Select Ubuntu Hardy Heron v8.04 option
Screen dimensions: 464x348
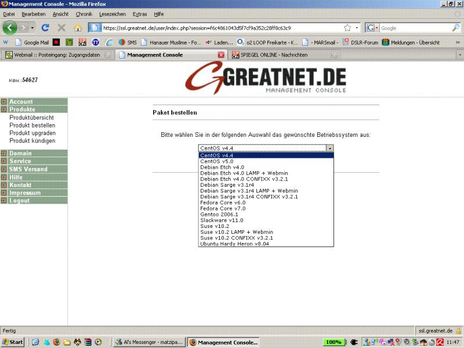(234, 244)
